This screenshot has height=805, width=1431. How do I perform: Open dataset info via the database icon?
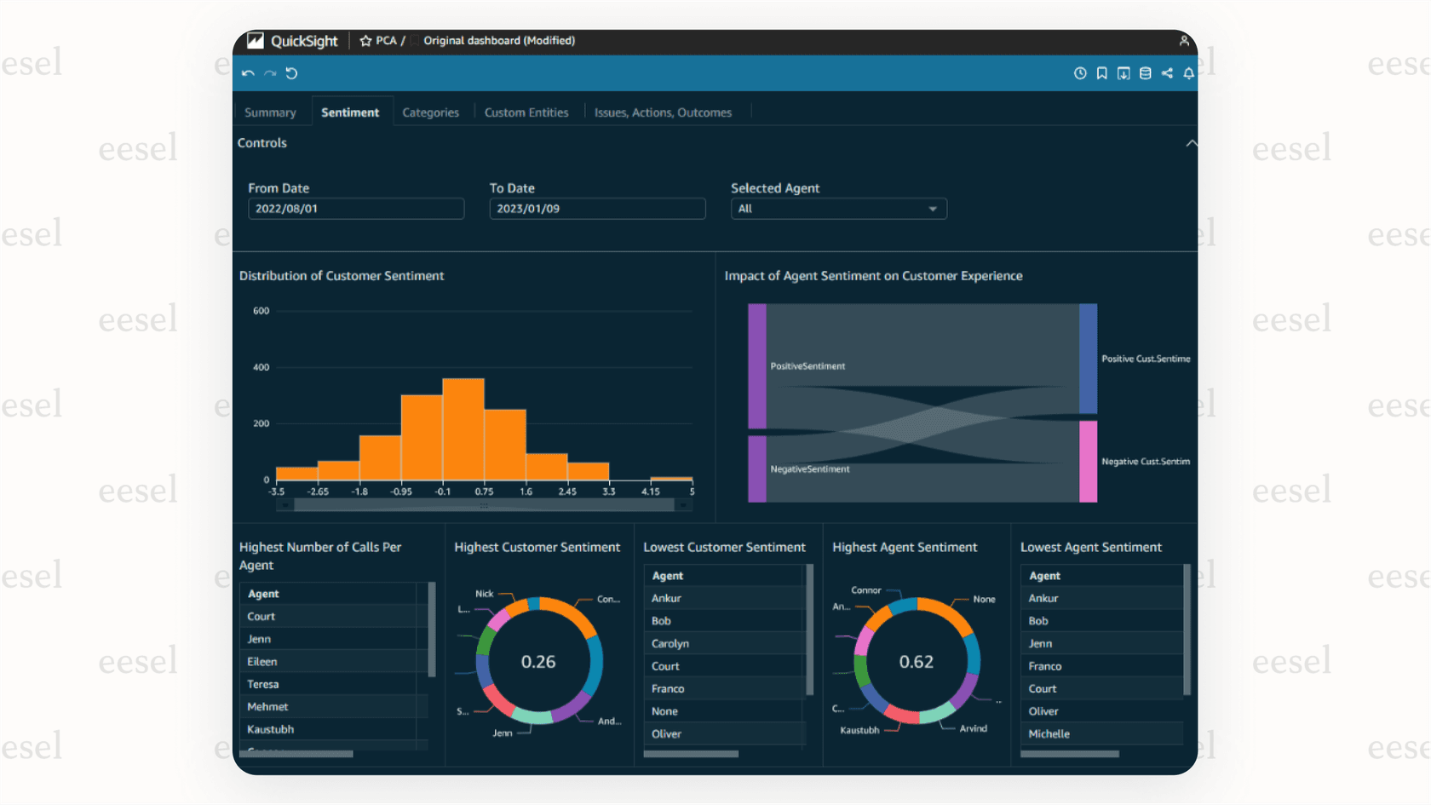[x=1145, y=73]
